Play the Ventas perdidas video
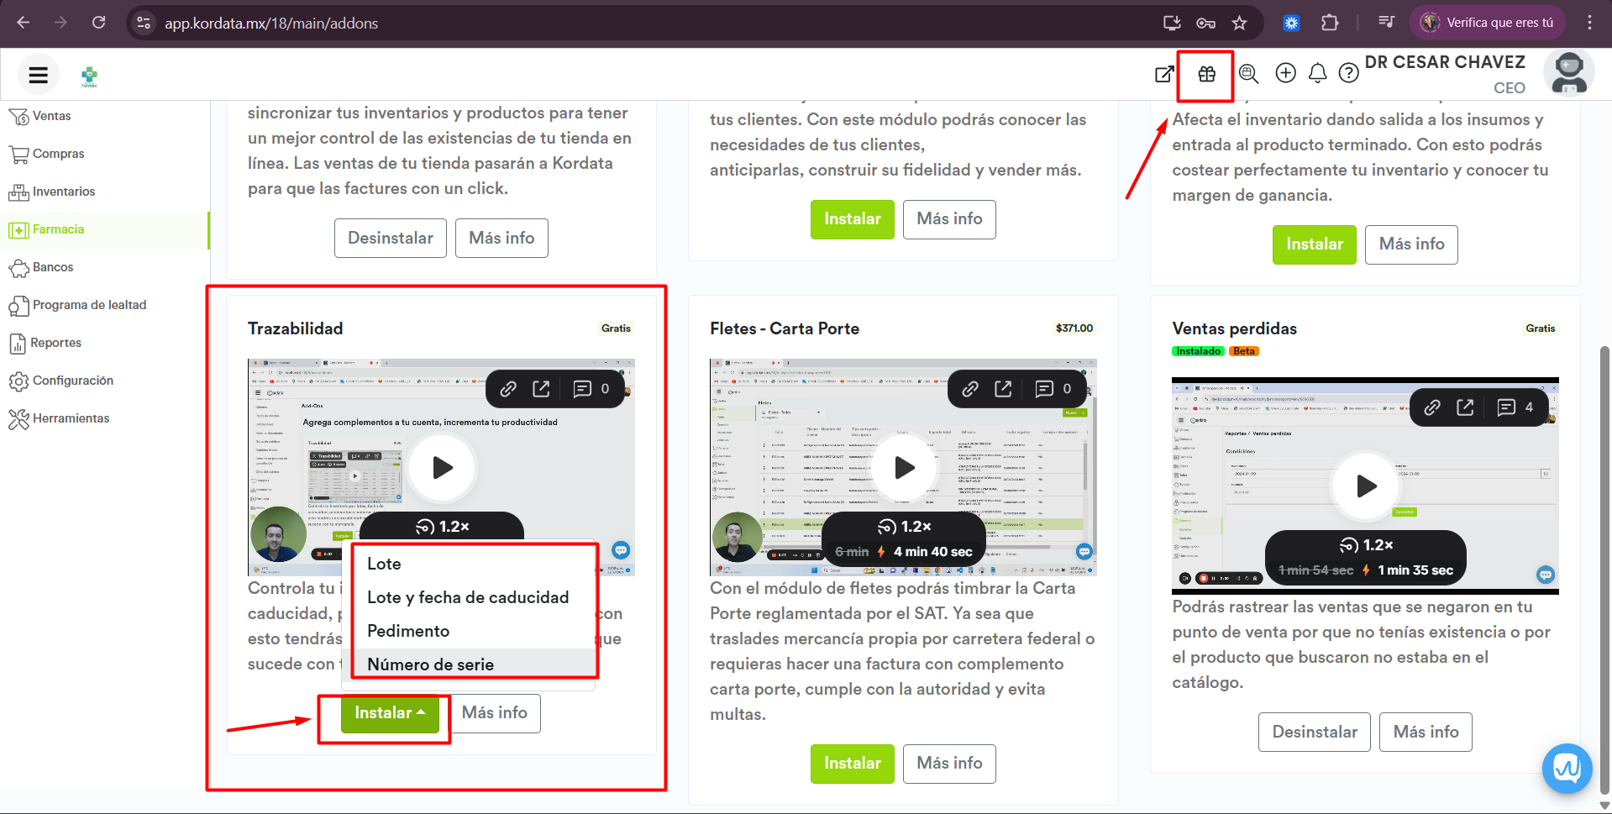 1366,486
